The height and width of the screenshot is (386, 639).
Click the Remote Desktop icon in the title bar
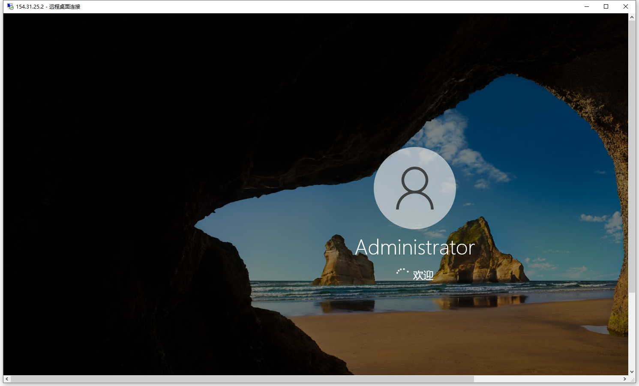coord(9,6)
